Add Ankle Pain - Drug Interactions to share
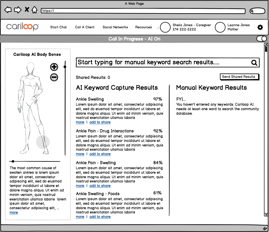The image size is (269, 232). click(100, 154)
